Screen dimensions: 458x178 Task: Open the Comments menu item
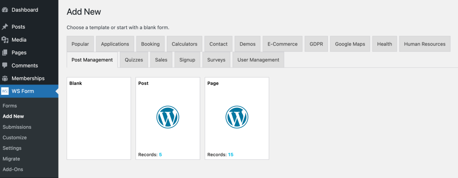click(x=29, y=65)
